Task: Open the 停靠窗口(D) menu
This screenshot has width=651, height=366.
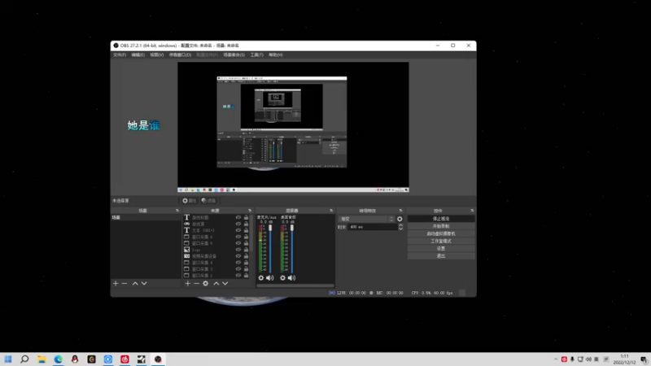Action: [x=180, y=54]
